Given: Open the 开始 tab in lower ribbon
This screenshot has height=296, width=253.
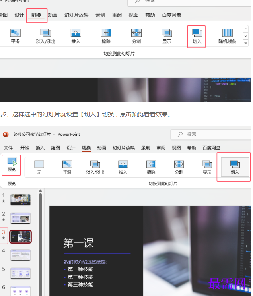Looking at the screenshot, I should pyautogui.click(x=25, y=148).
